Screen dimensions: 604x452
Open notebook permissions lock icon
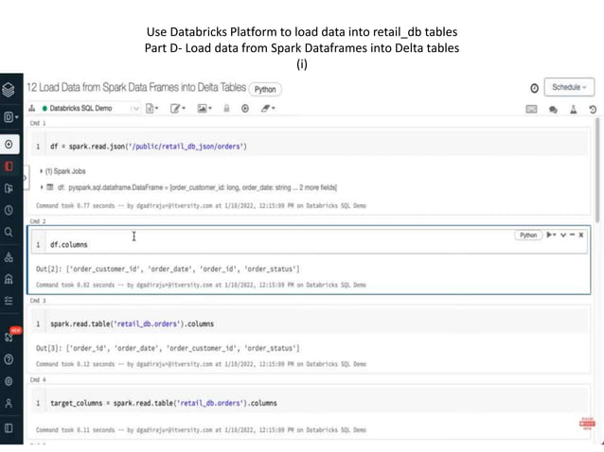227,109
